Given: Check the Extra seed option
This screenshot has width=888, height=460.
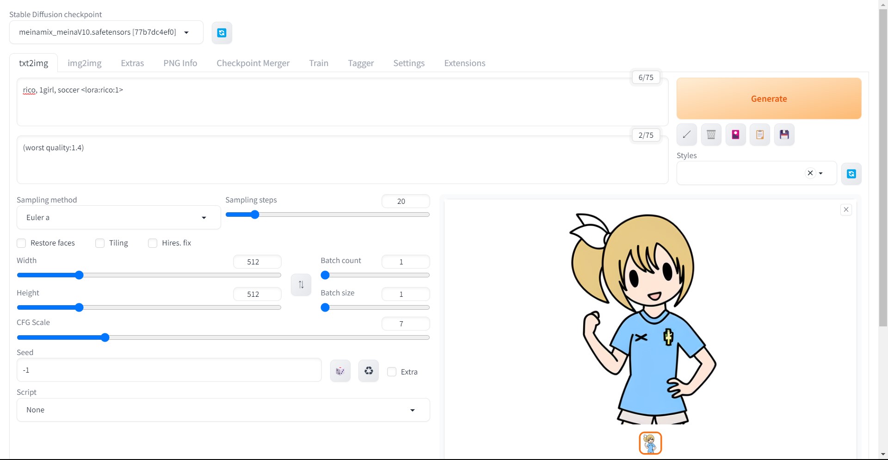Looking at the screenshot, I should [392, 372].
